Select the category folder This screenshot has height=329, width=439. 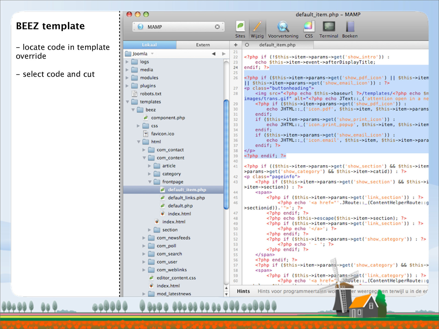(x=171, y=174)
